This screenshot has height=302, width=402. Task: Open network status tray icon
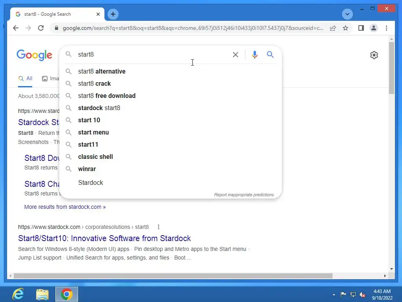point(353,294)
